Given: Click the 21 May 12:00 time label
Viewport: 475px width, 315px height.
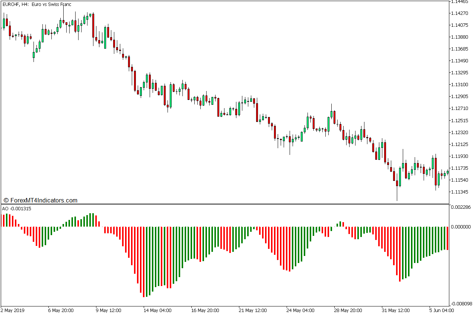Looking at the screenshot, I should point(252,310).
